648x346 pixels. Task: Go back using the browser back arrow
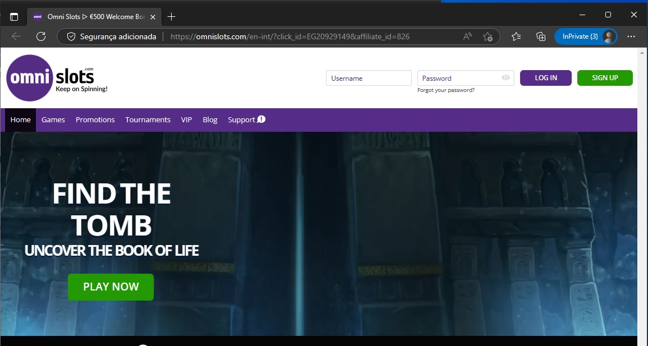coord(16,36)
